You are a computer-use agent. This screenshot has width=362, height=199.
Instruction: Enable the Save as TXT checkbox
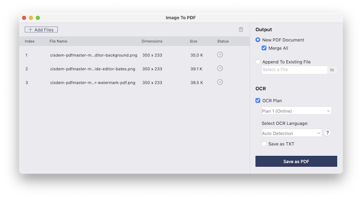(264, 144)
